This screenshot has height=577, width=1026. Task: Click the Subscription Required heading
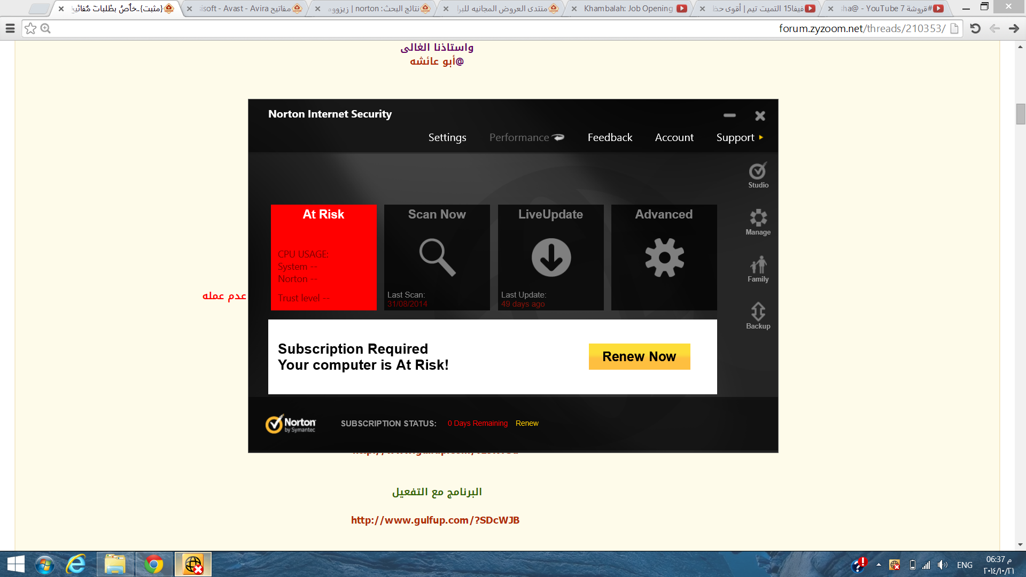(x=353, y=349)
